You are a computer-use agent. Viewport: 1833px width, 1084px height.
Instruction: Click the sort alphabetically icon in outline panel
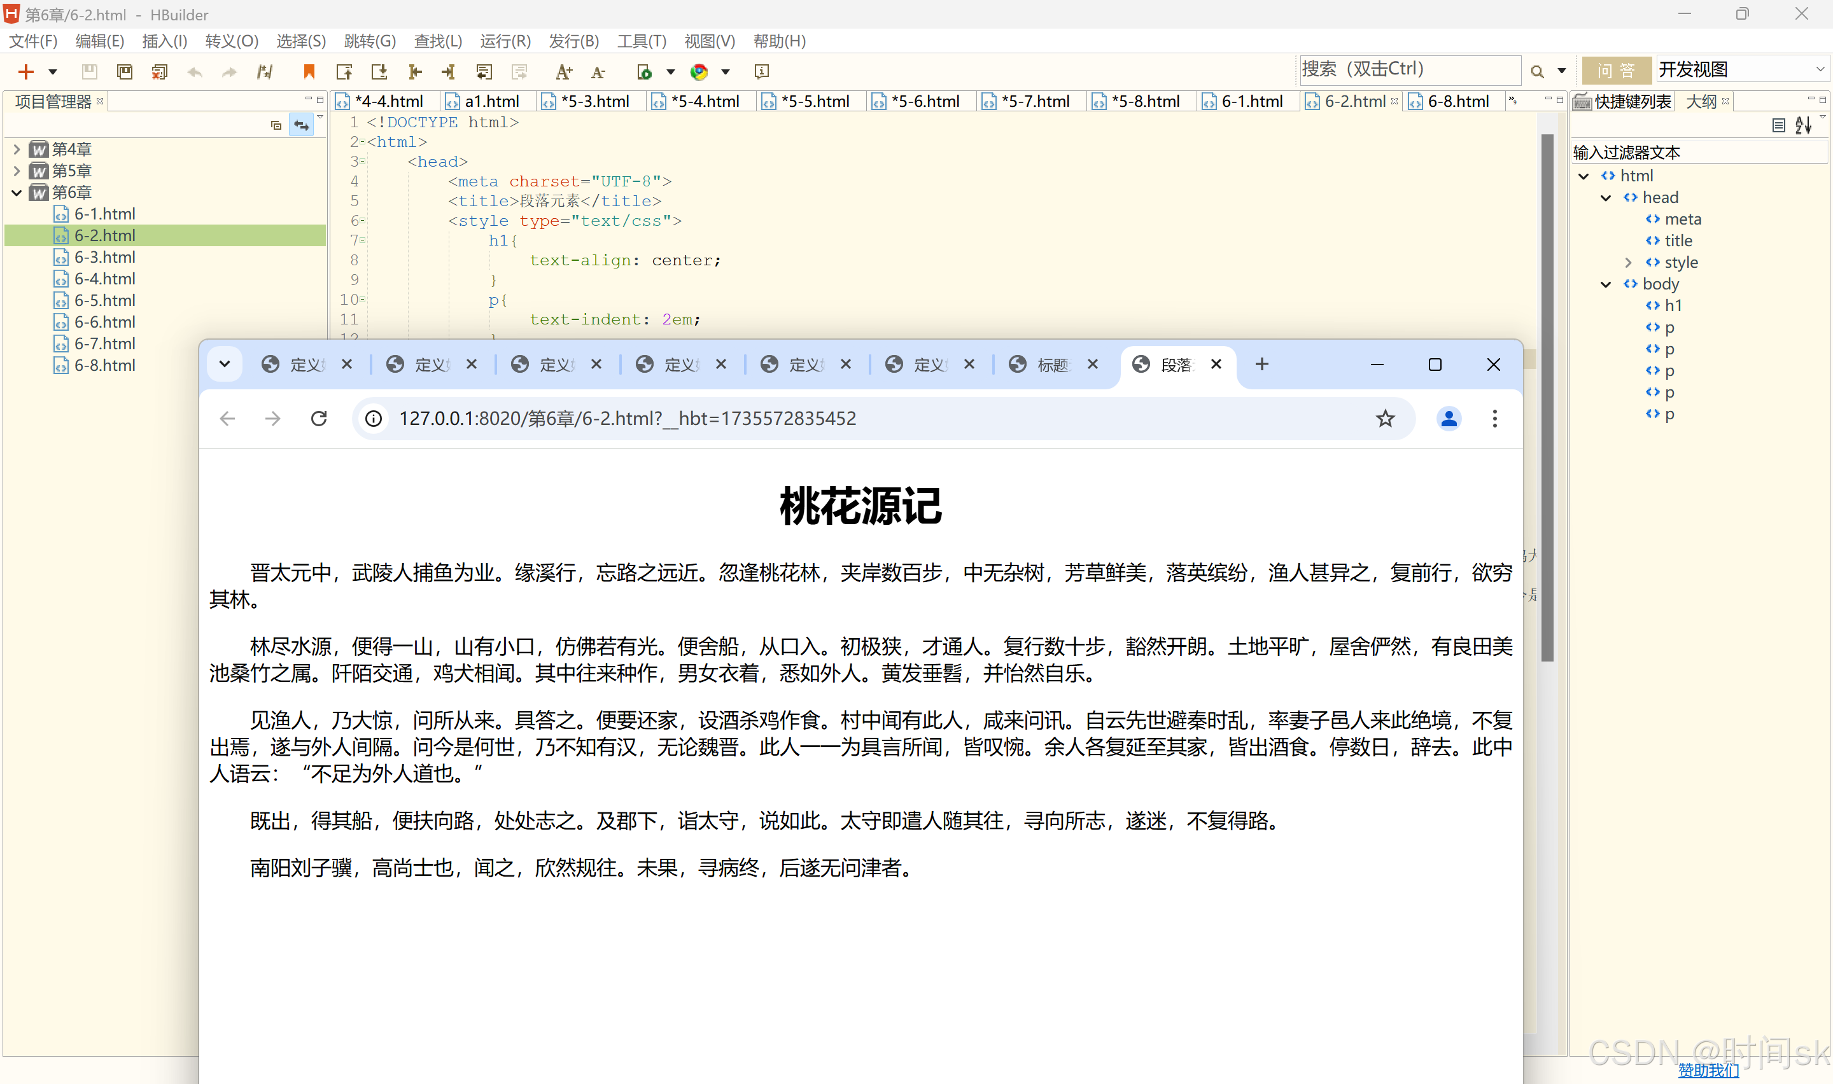click(x=1803, y=125)
